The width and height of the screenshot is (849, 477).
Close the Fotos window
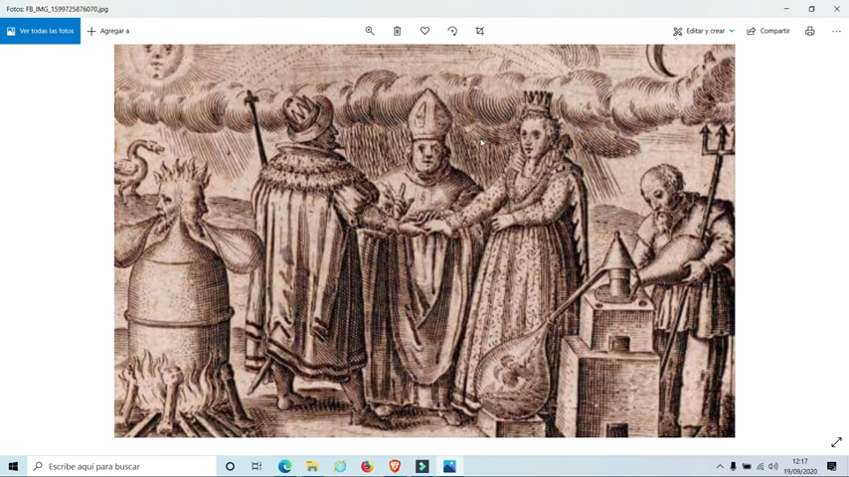(x=836, y=9)
